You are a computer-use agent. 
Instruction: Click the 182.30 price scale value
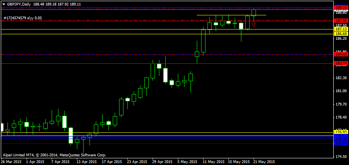342,78
